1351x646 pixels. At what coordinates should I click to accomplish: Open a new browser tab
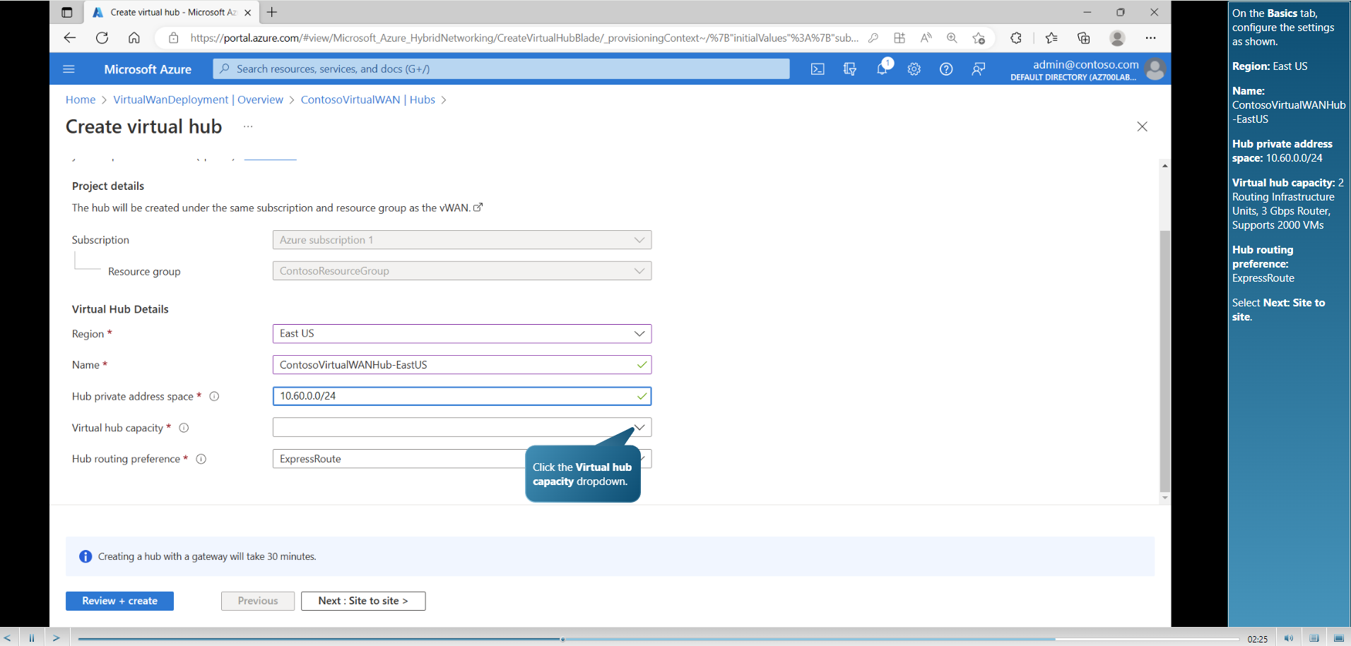272,12
